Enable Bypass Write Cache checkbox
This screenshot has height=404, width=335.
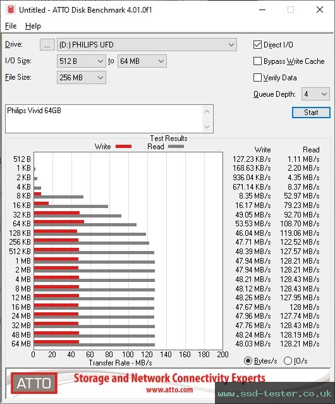[257, 61]
